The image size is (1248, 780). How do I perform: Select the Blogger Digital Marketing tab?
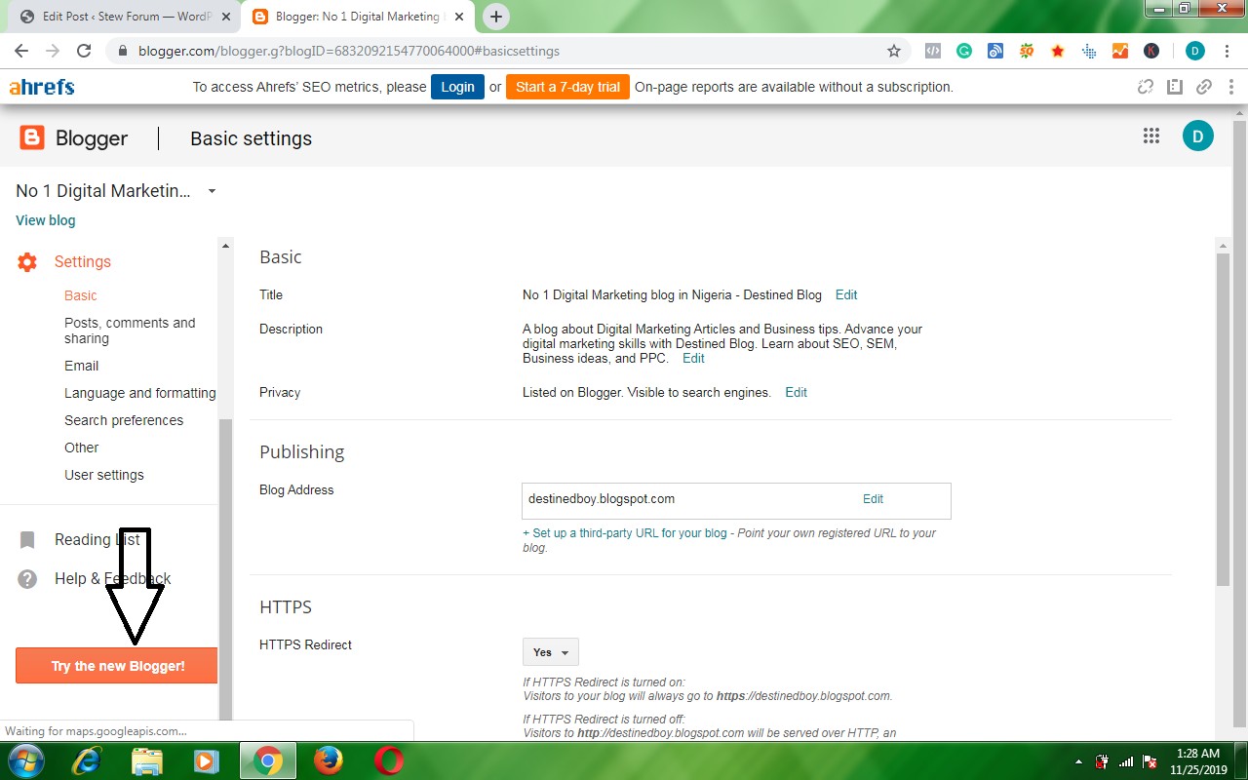357,17
